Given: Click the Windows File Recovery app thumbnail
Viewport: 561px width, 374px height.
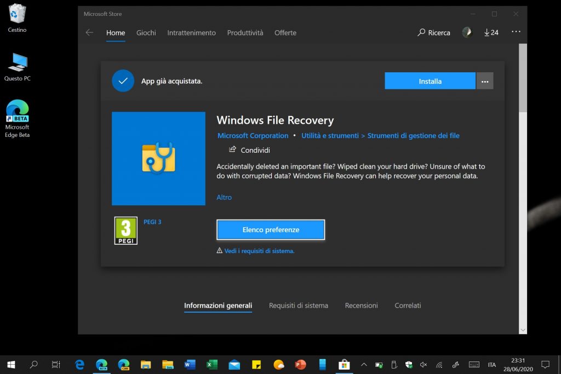Looking at the screenshot, I should [158, 159].
